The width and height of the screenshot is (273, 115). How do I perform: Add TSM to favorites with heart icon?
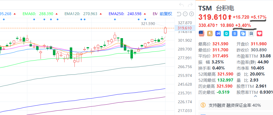pyautogui.click(x=259, y=33)
